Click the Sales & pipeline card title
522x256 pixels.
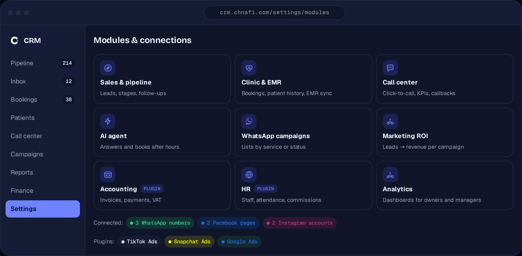[126, 82]
